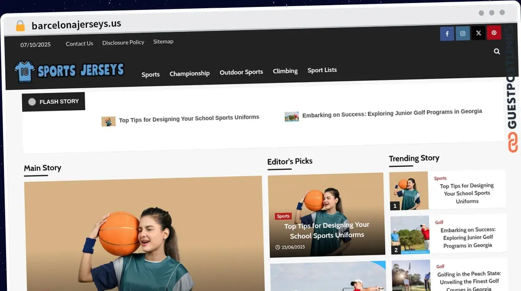
Task: Open Editor's Picks headline about School Sports Uniforms
Action: [x=327, y=230]
